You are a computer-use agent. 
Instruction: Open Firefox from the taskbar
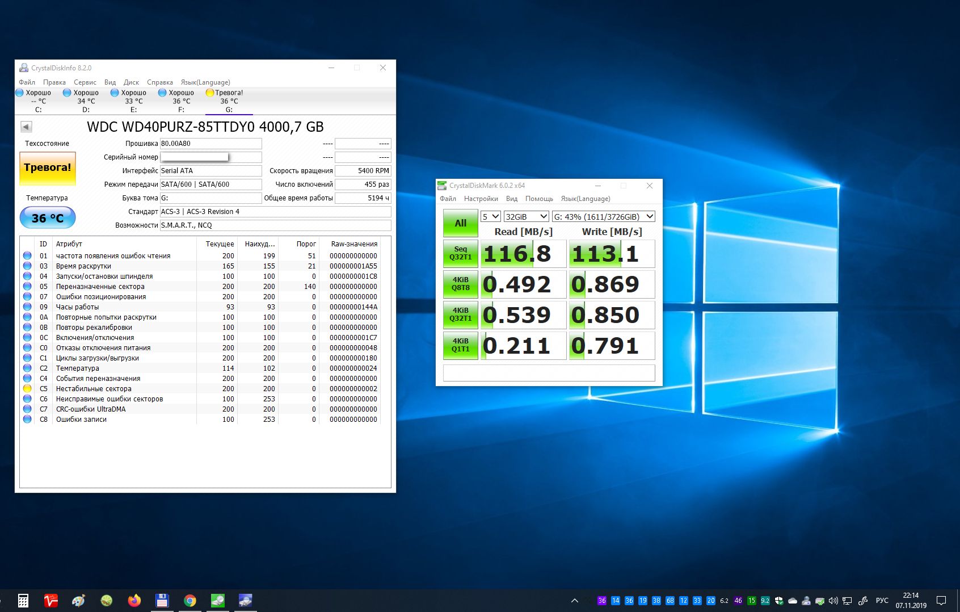134,601
